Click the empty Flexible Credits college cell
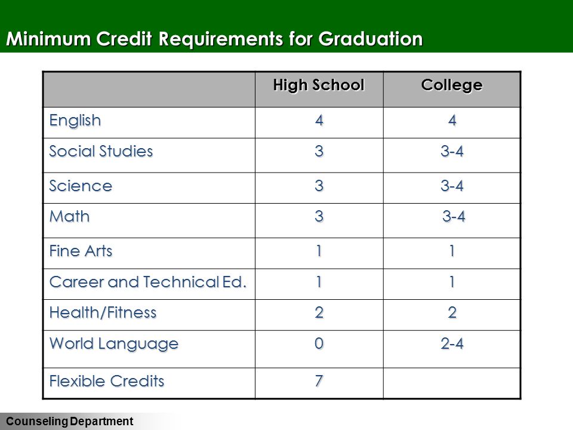This screenshot has width=573, height=430. pyautogui.click(x=452, y=383)
